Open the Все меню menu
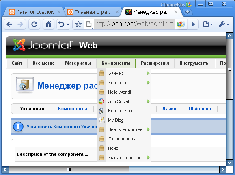Image resolution: width=235 pixels, height=175 pixels. point(43,63)
